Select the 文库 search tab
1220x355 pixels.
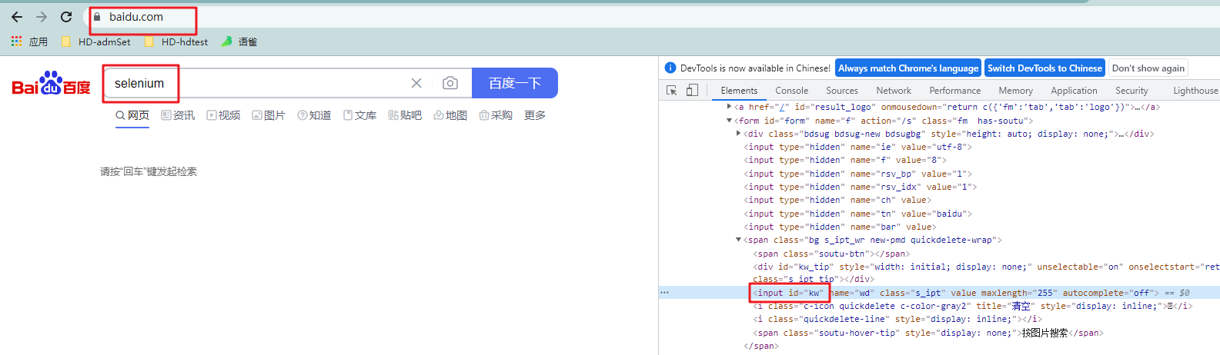pyautogui.click(x=359, y=115)
